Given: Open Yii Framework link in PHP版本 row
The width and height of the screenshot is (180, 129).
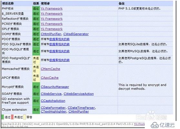Looking at the screenshot, I should [x=51, y=9].
